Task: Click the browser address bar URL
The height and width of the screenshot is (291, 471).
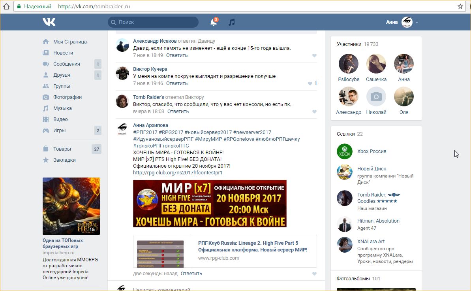Action: 94,6
